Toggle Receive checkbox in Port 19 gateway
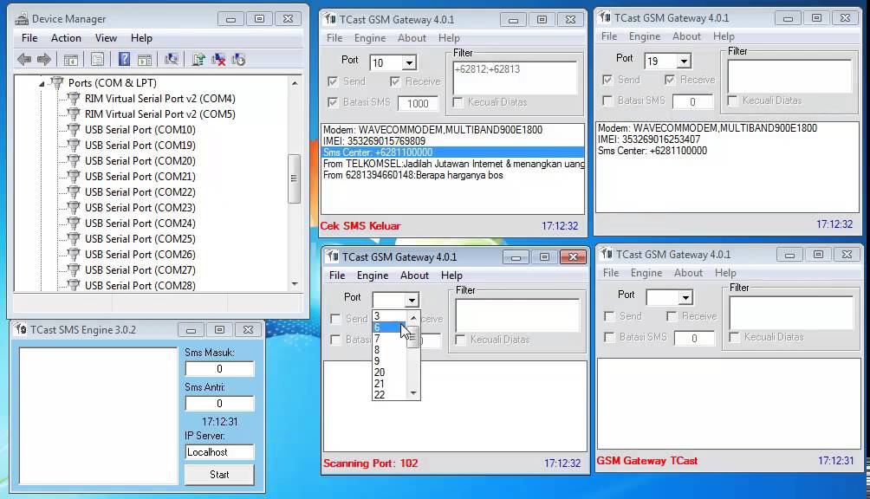Image resolution: width=870 pixels, height=499 pixels. [670, 80]
